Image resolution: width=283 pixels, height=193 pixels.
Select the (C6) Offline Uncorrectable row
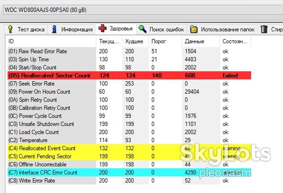pyautogui.click(x=129, y=164)
